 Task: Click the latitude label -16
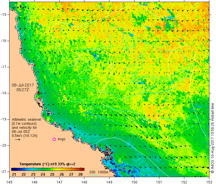(x=3, y=41)
